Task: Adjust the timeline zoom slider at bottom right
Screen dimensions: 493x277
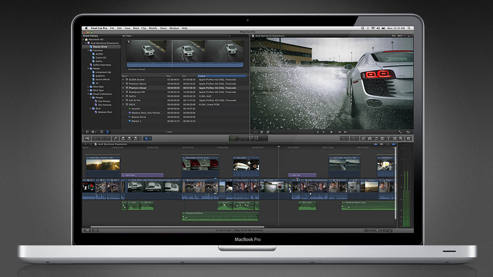Action: [377, 230]
